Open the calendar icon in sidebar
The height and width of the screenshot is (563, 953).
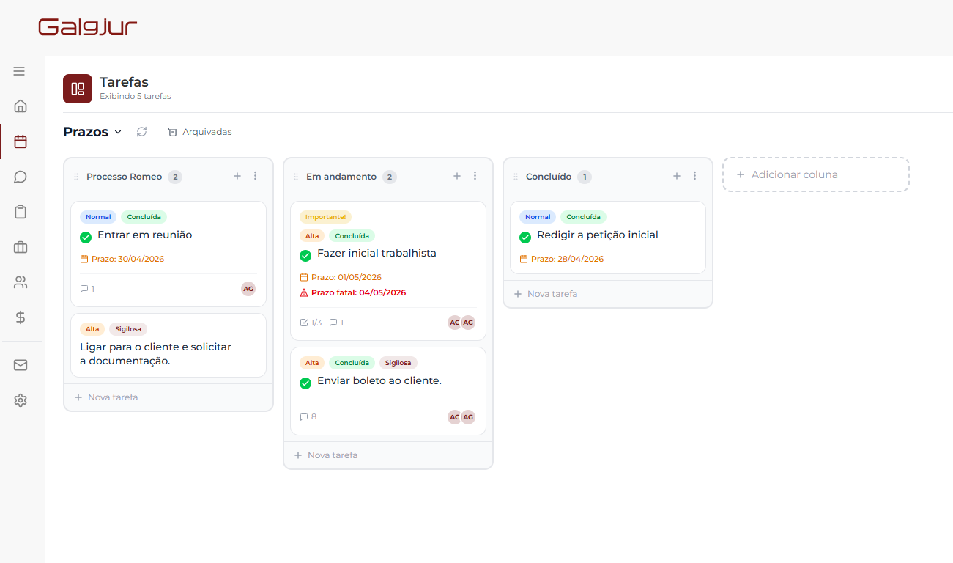(21, 141)
